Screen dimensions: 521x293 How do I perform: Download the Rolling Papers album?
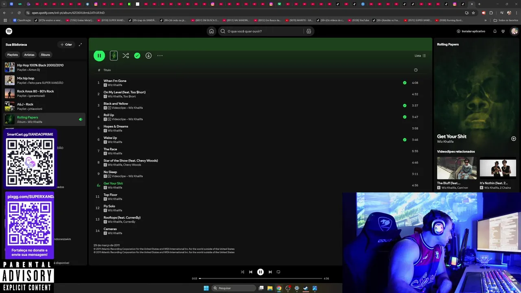coord(149,56)
